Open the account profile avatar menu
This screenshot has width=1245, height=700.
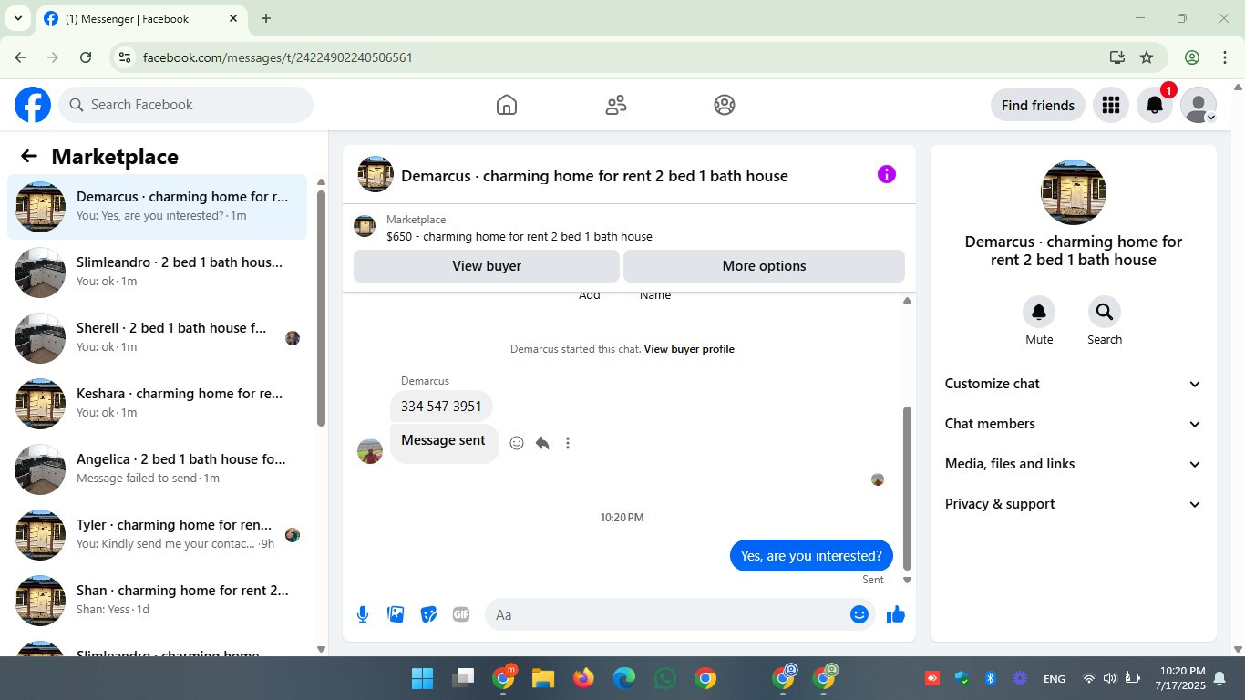click(1199, 105)
